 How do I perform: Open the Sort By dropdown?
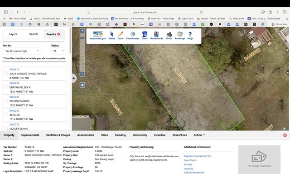coord(21,51)
